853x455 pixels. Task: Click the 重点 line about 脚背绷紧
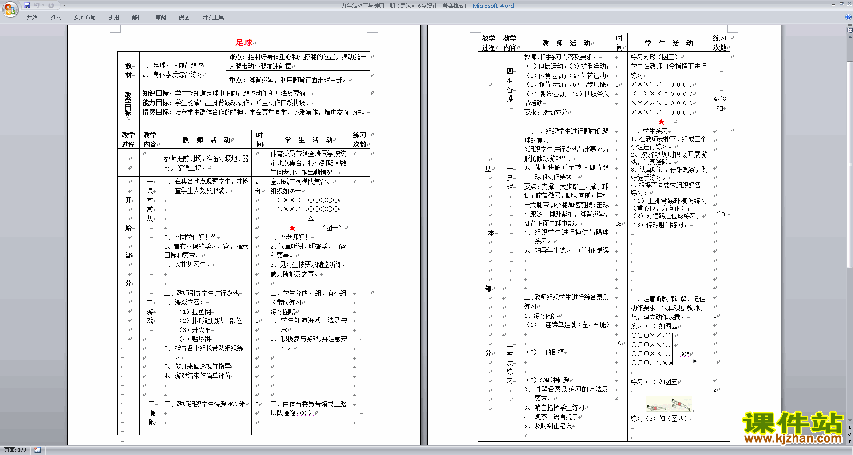287,80
